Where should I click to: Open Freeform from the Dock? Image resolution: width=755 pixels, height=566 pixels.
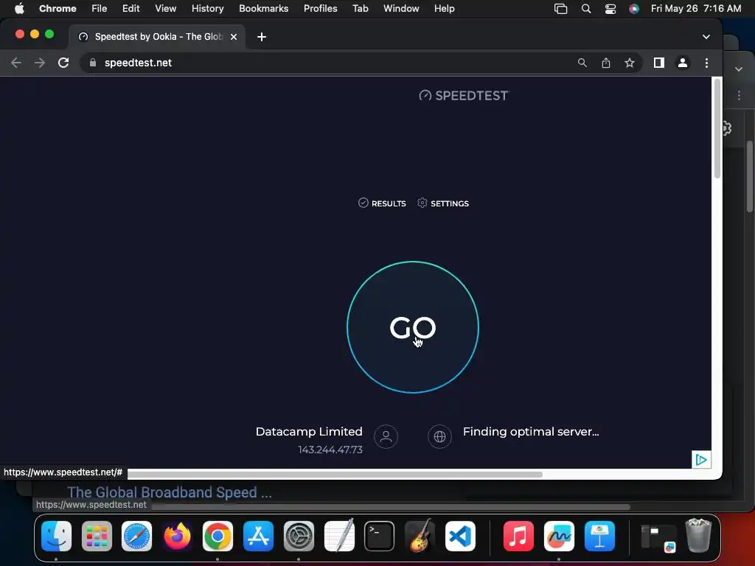[559, 537]
